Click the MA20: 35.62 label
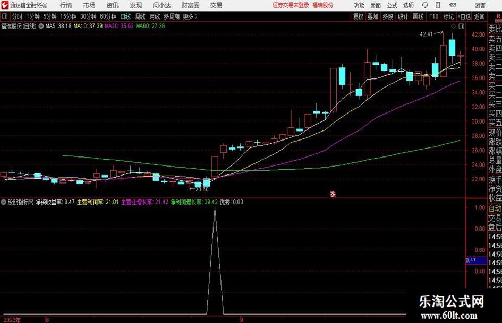The image size is (502, 323). (119, 26)
